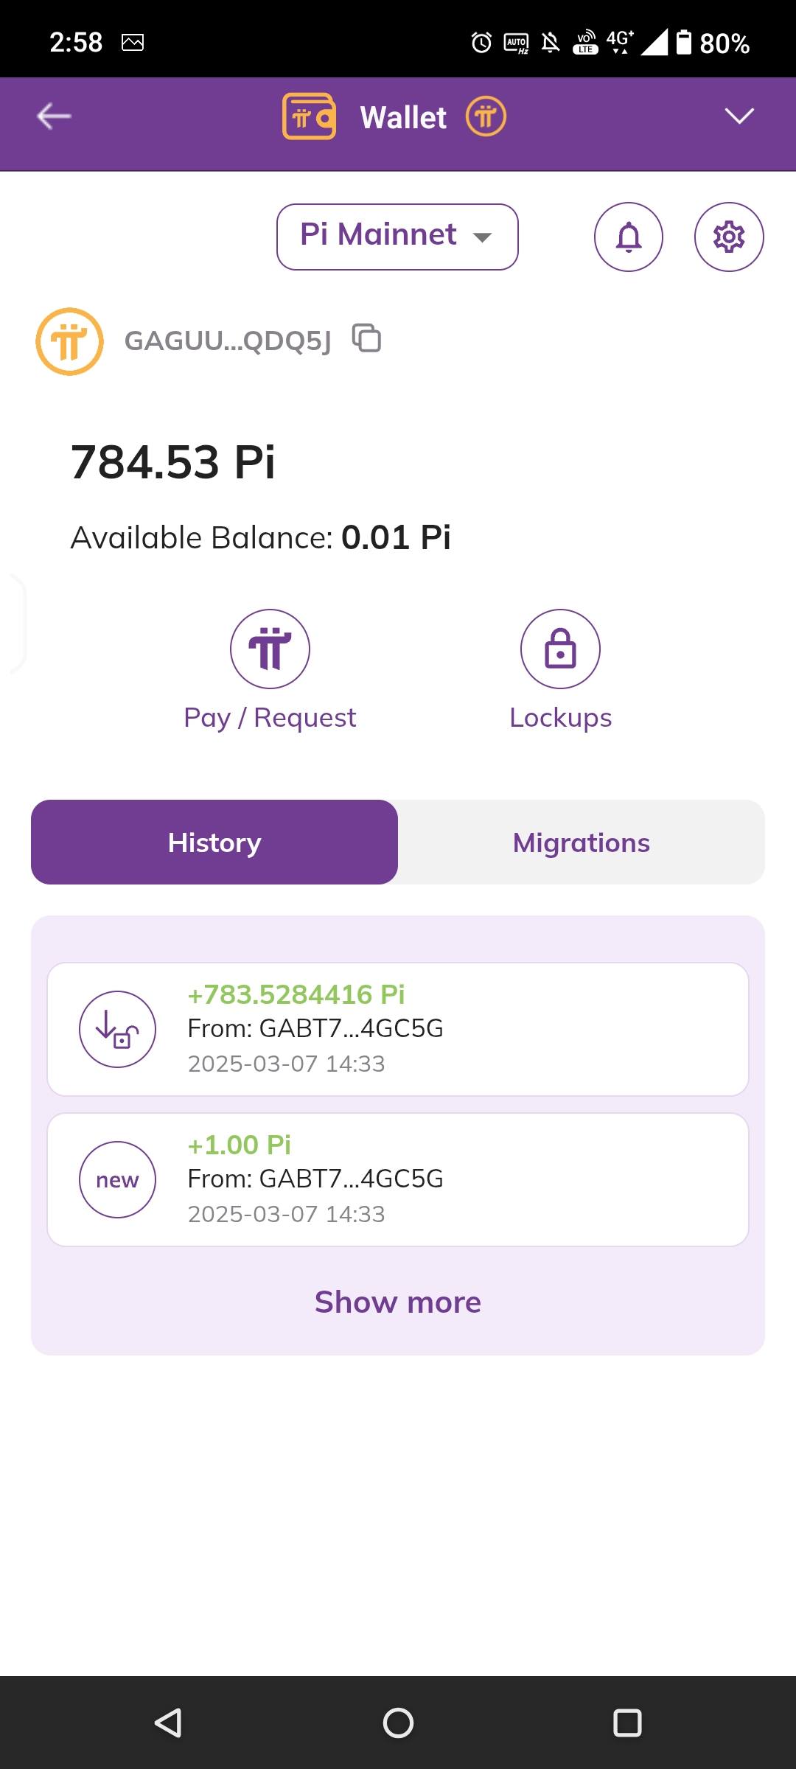
Task: Show more transaction history
Action: [x=398, y=1302]
